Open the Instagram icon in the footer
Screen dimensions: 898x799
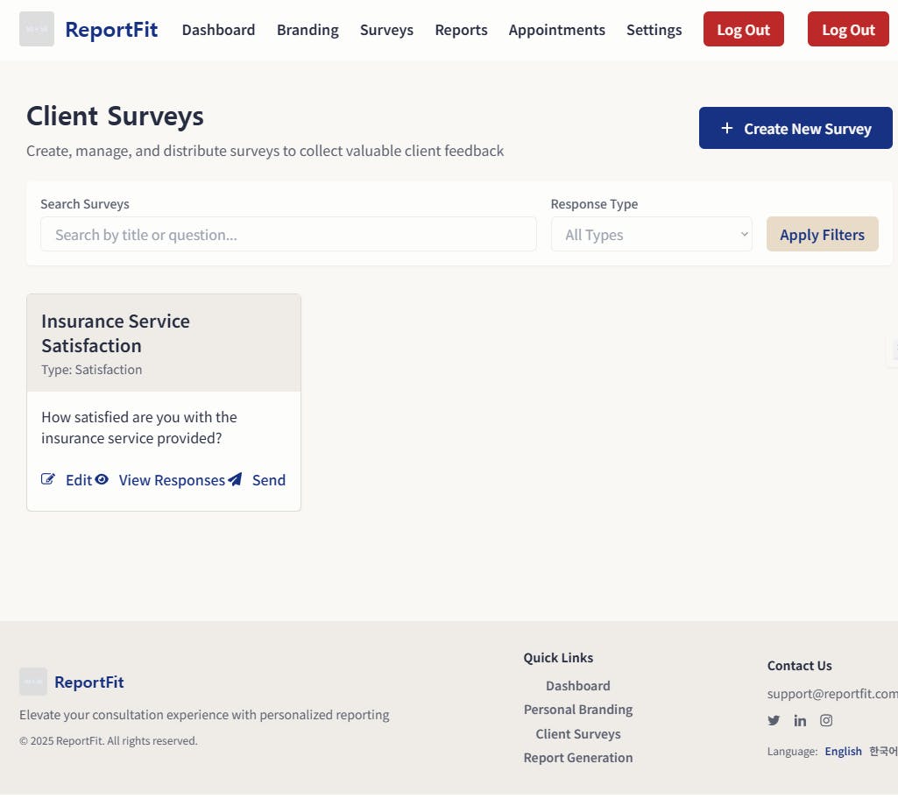coord(826,720)
